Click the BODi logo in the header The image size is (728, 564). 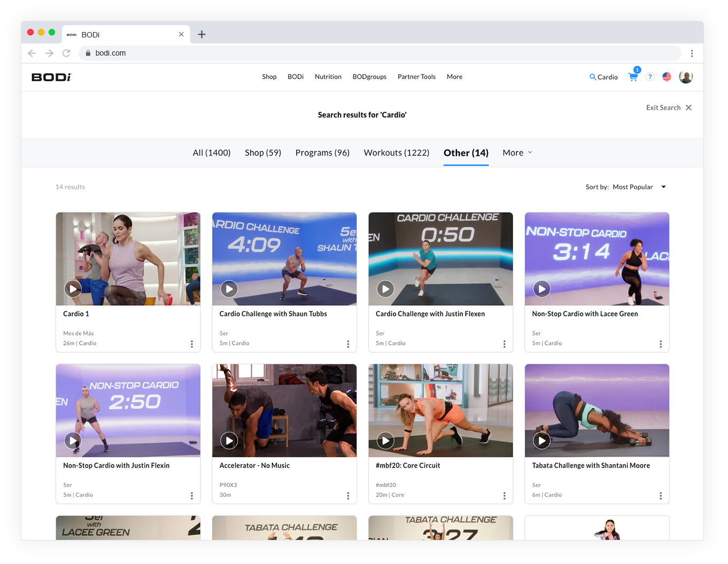tap(51, 77)
